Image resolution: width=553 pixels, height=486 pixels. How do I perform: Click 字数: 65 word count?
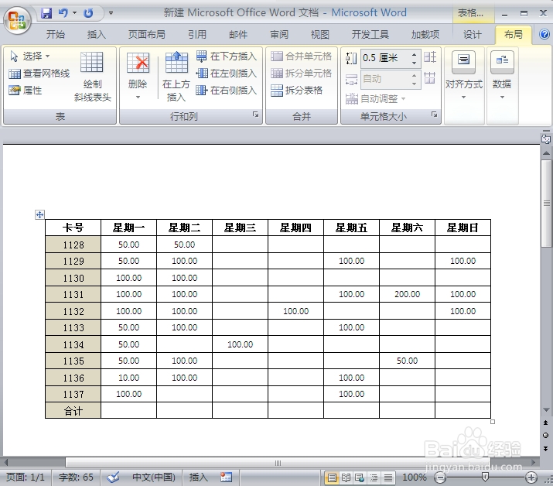76,477
